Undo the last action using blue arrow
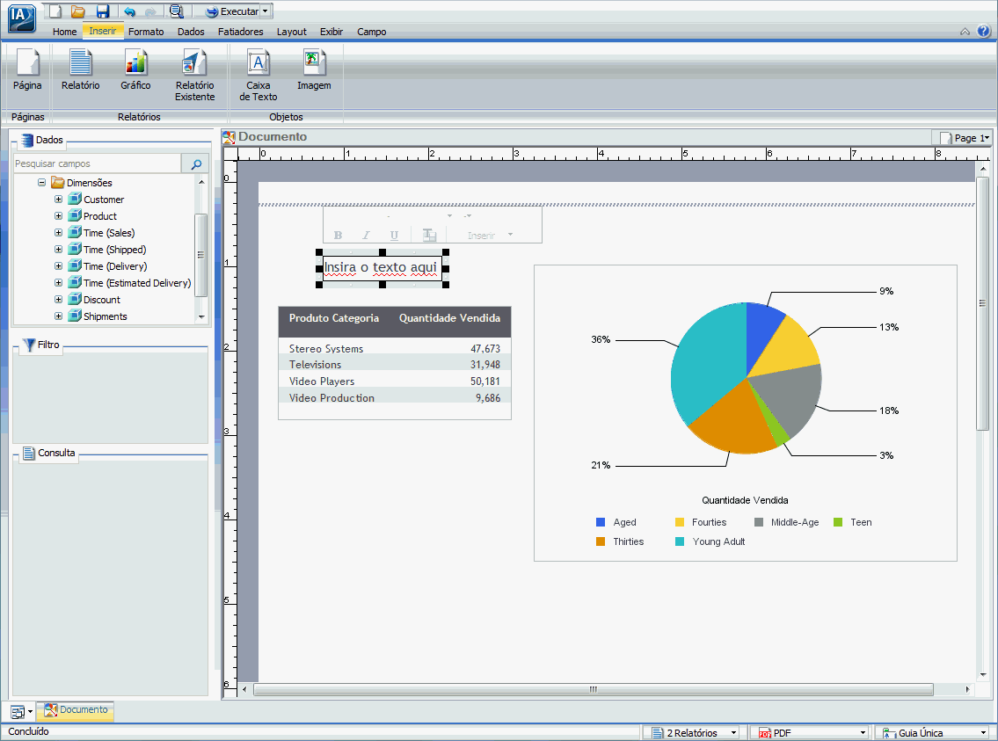The height and width of the screenshot is (741, 998). (x=130, y=11)
